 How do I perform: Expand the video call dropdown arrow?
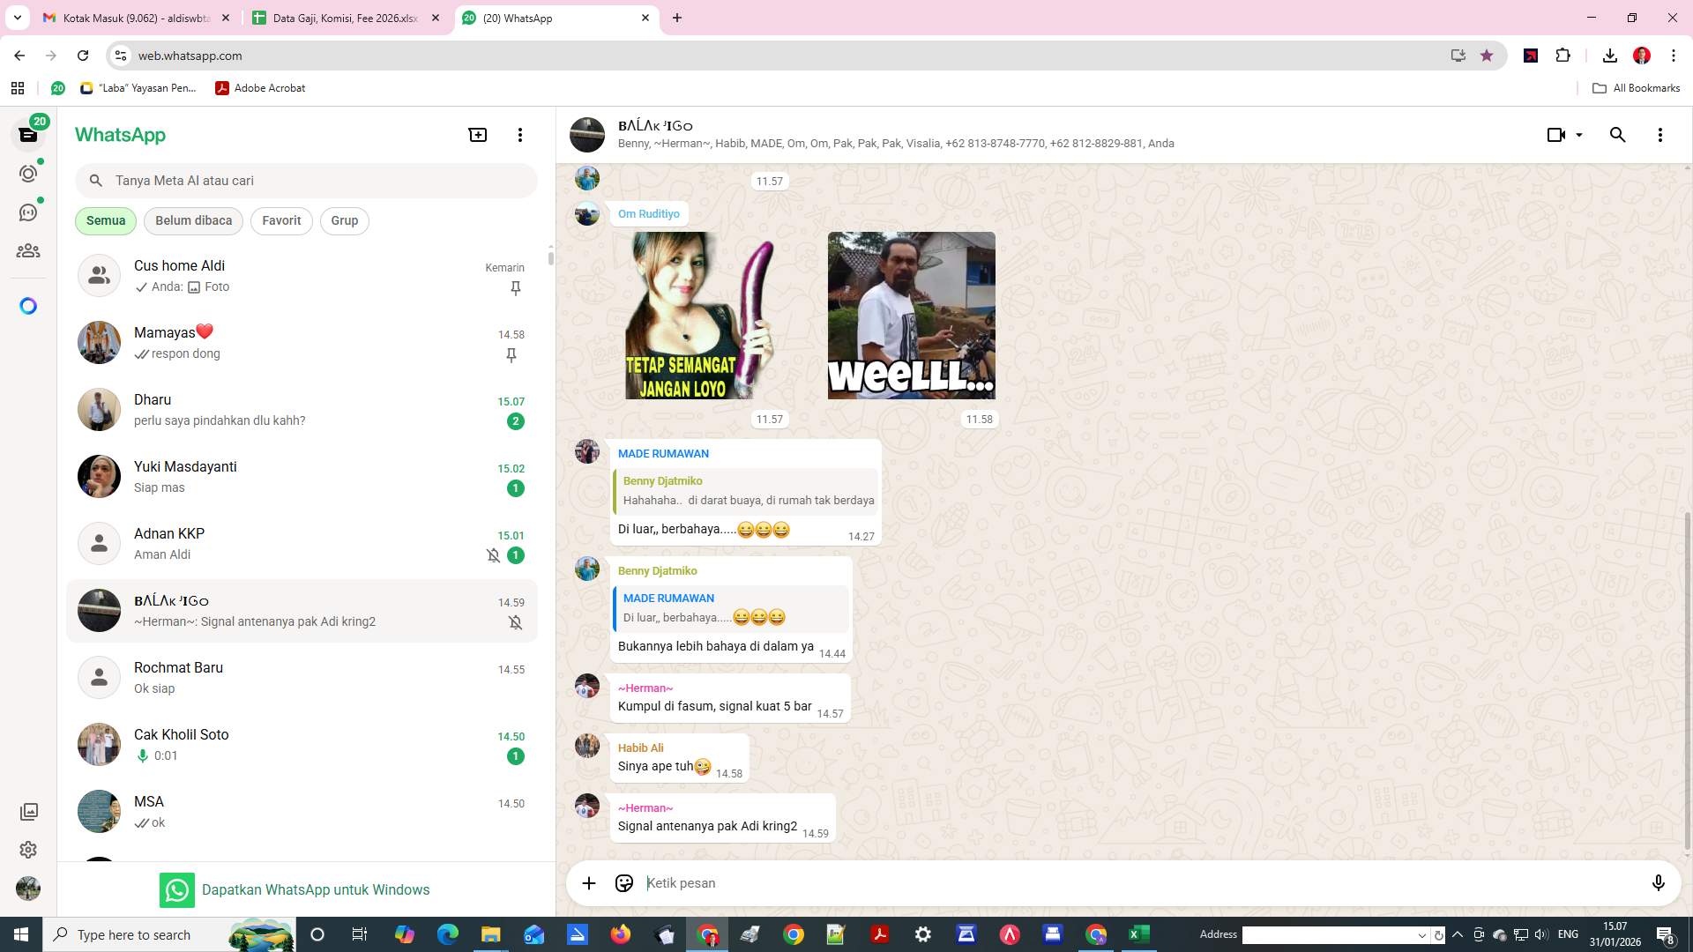(x=1578, y=135)
